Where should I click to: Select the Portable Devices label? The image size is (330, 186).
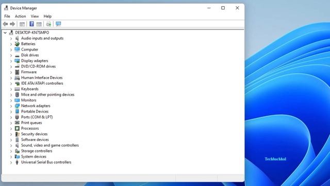pos(35,112)
